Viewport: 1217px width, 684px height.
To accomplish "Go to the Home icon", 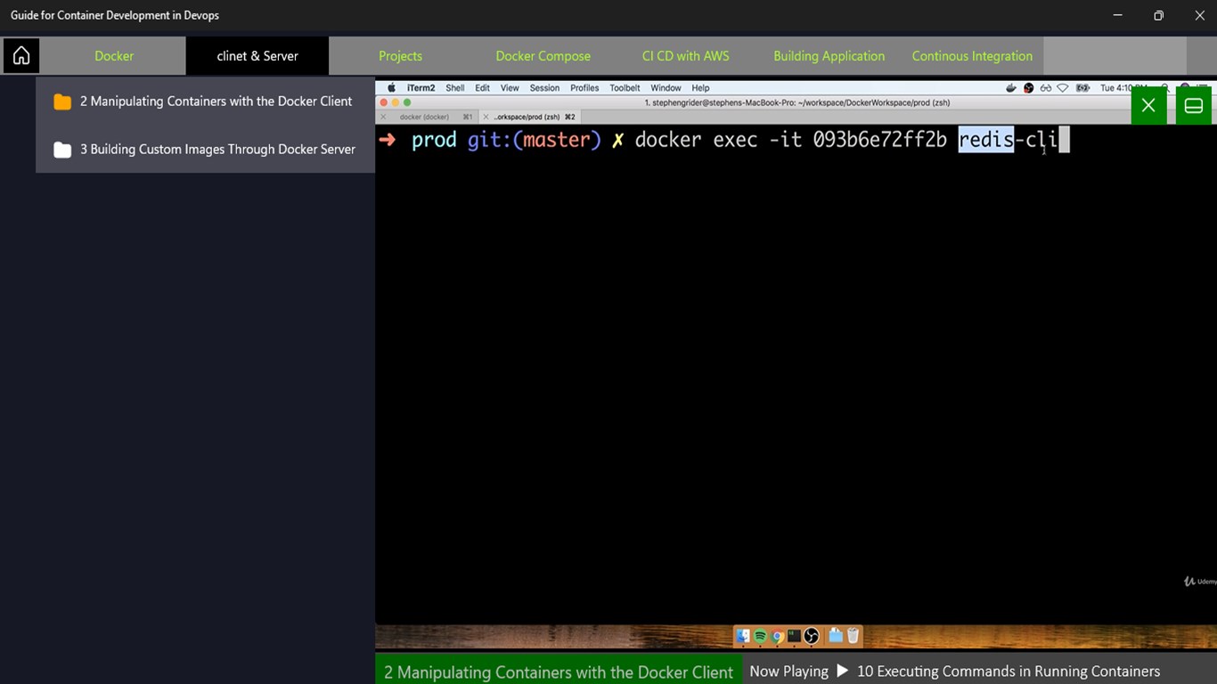I will [21, 55].
